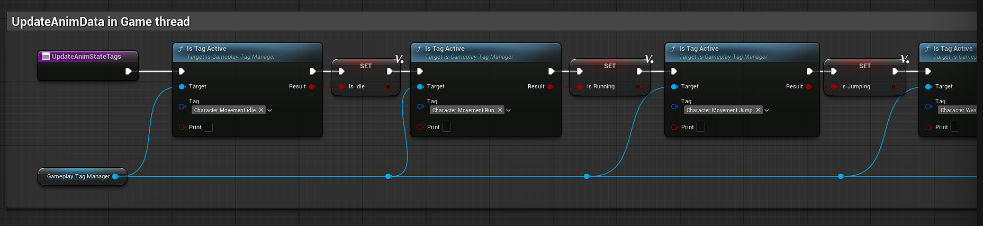The width and height of the screenshot is (983, 226).
Task: Click the X on Character.Movement.idle tag
Action: 261,110
